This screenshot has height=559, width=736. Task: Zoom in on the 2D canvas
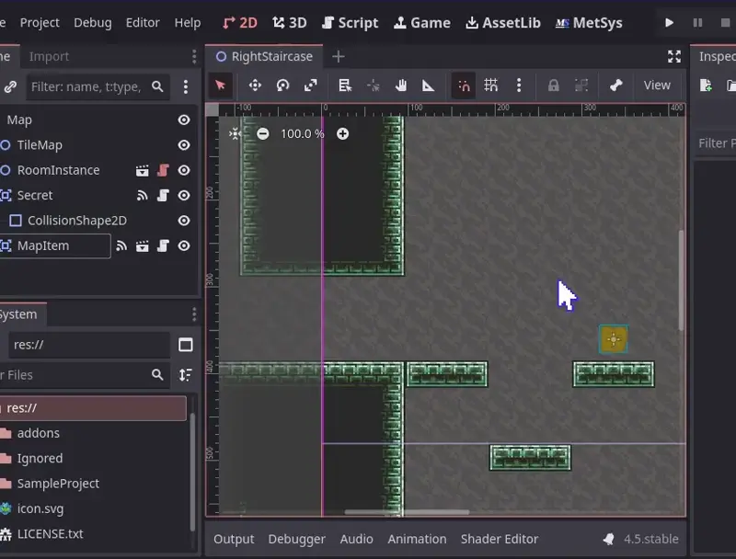tap(342, 133)
